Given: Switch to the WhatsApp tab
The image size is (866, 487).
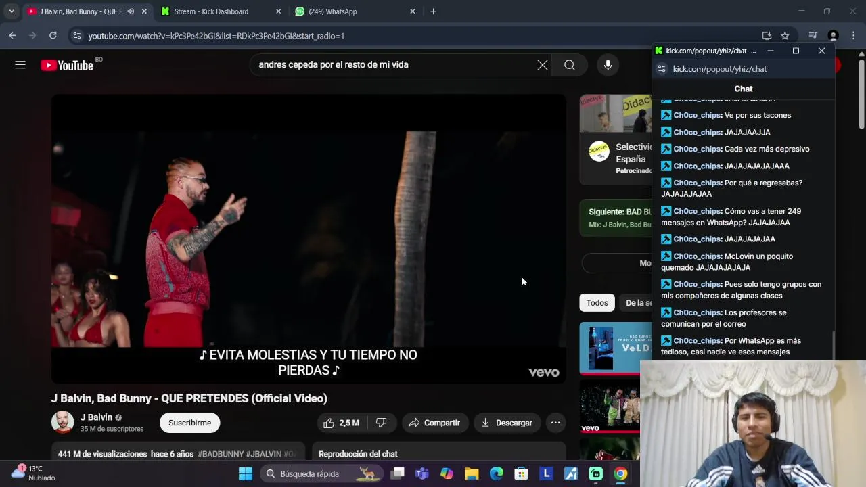Looking at the screenshot, I should (354, 11).
